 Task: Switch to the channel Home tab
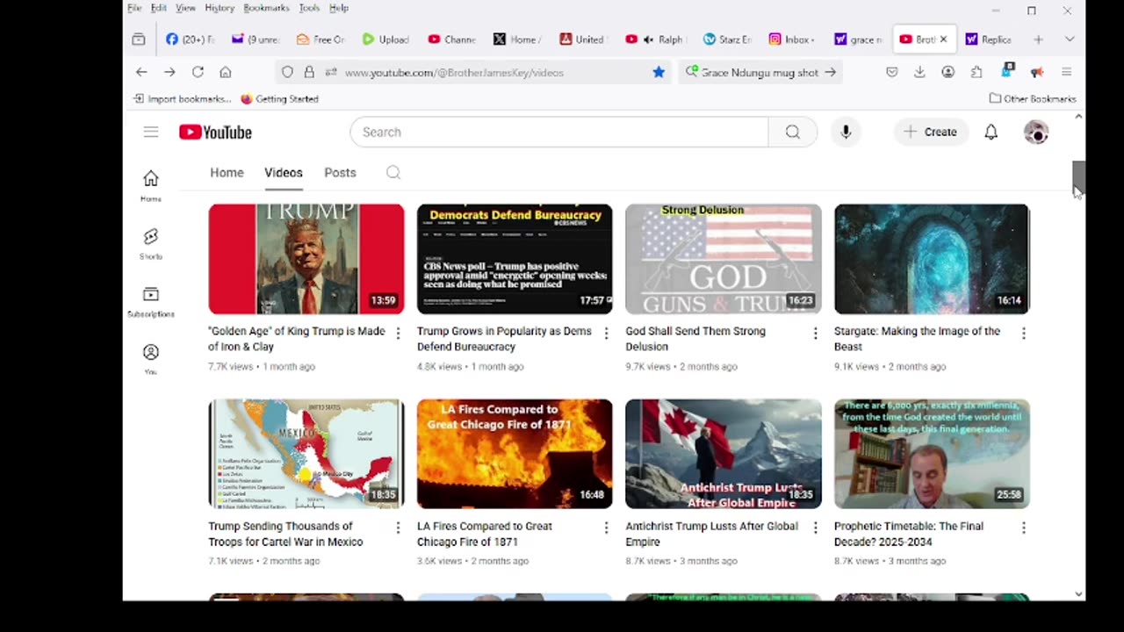click(x=227, y=173)
